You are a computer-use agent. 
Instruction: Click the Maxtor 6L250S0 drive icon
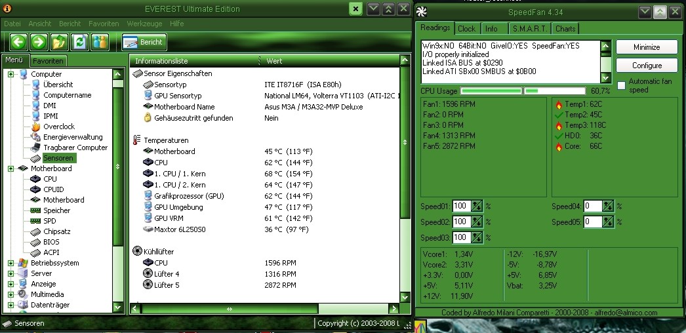coord(148,229)
